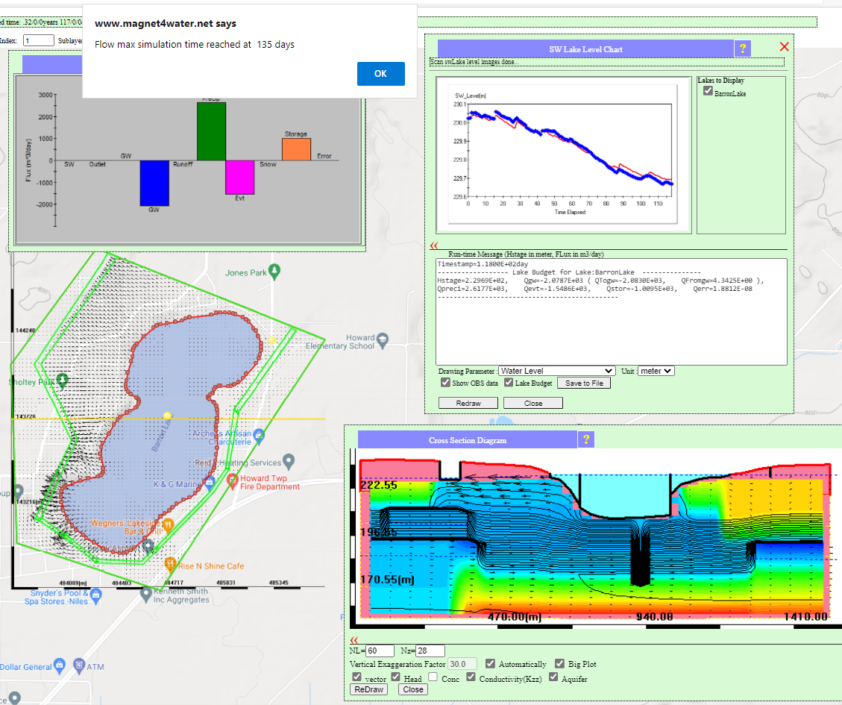Click the Vertical Exaggeration Factor field

[x=462, y=664]
